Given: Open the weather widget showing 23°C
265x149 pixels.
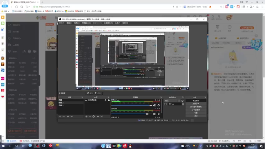Looking at the screenshot, I should pyautogui.click(x=185, y=146).
